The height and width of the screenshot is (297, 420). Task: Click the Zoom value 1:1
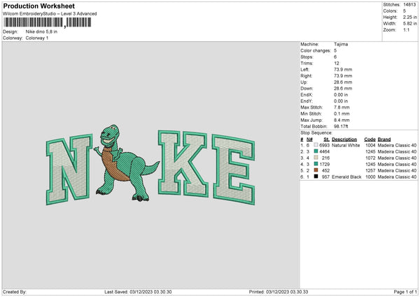tap(406, 30)
